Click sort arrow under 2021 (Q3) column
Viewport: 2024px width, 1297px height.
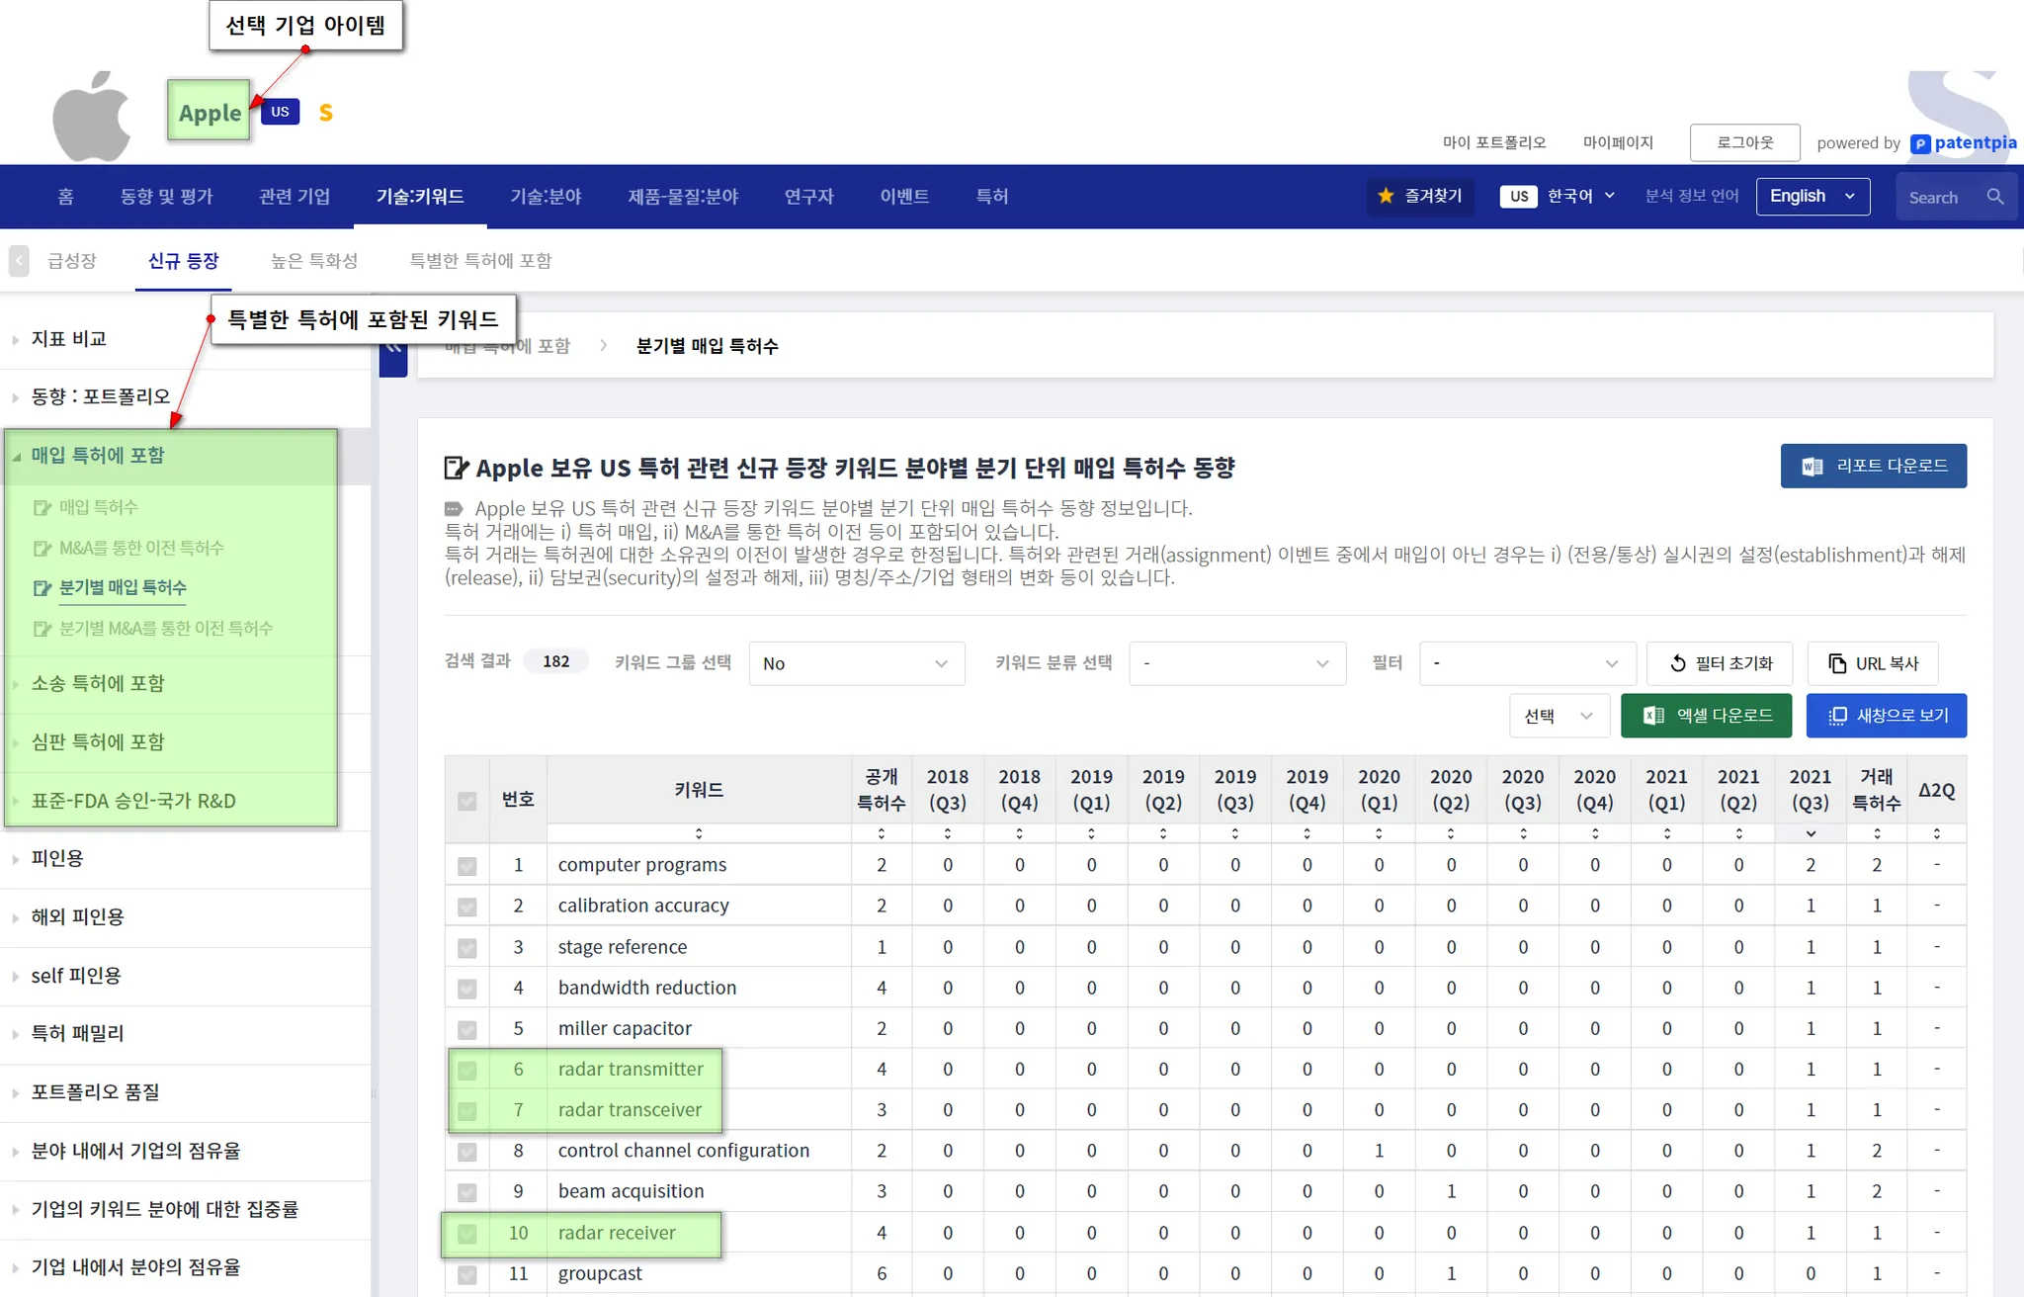pos(1810,833)
